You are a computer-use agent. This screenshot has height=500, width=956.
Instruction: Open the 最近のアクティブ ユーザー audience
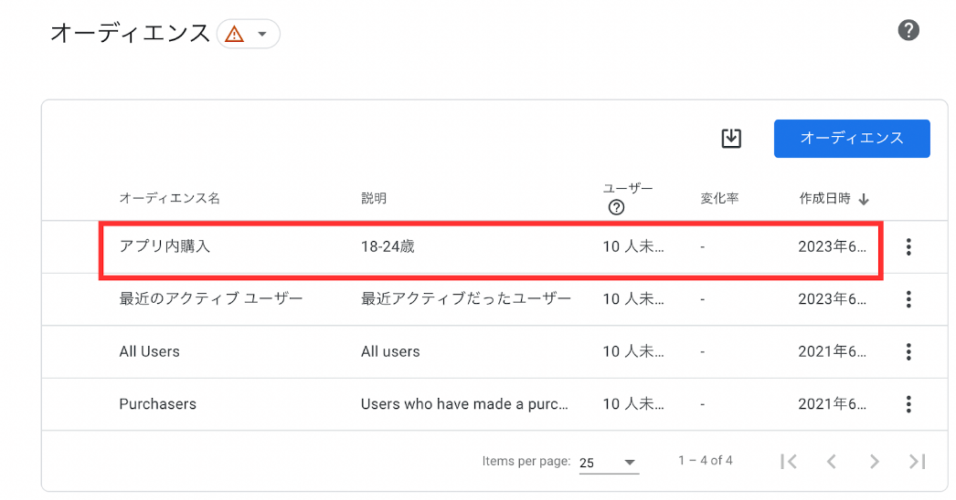point(211,298)
